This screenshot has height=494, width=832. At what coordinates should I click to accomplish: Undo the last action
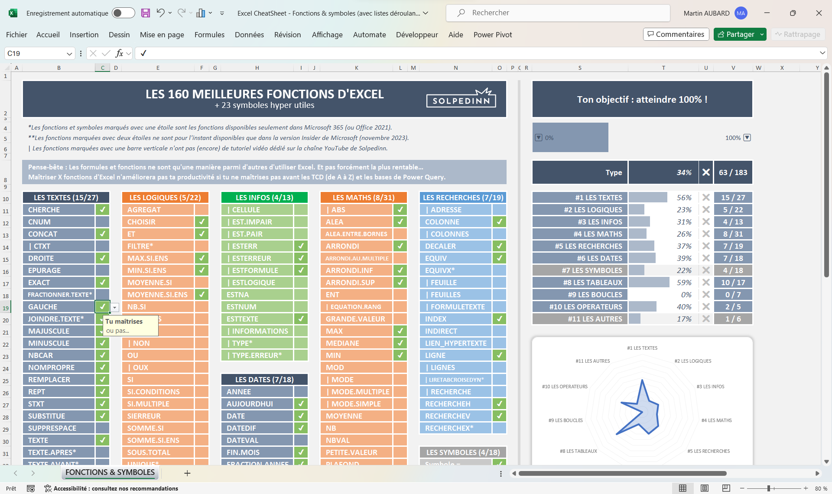(x=161, y=13)
